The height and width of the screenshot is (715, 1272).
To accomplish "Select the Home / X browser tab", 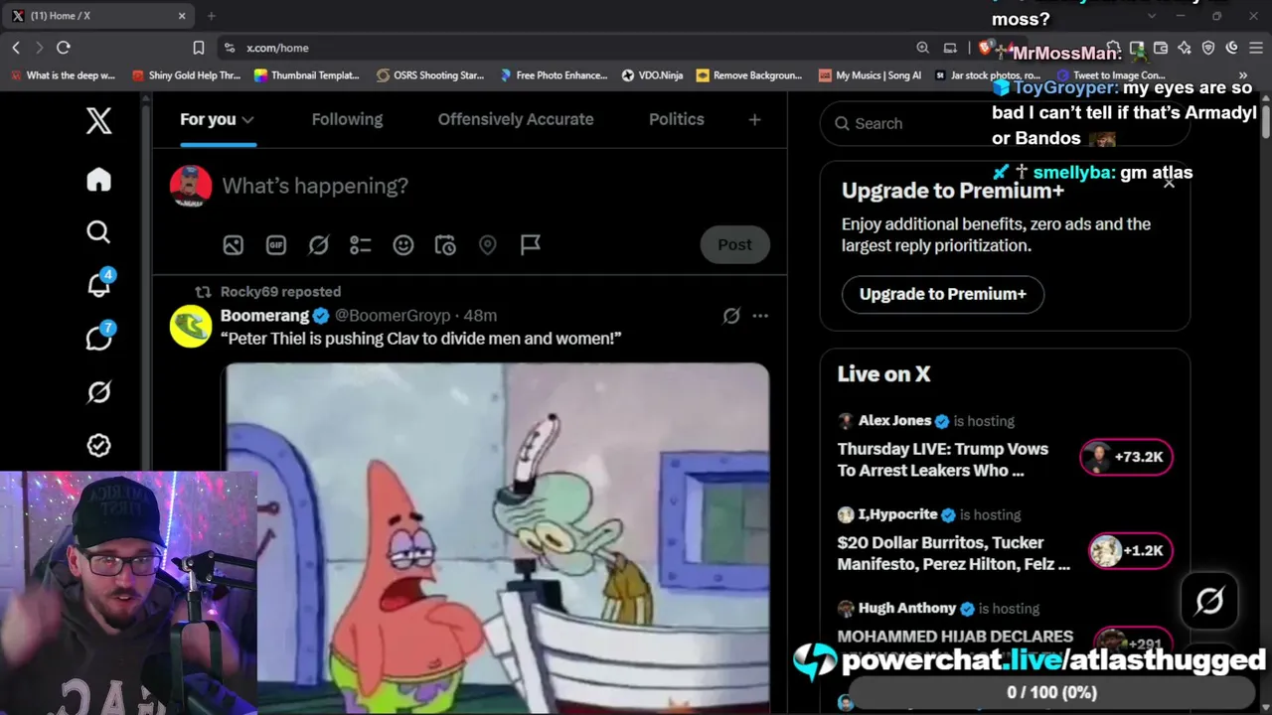I will [97, 16].
